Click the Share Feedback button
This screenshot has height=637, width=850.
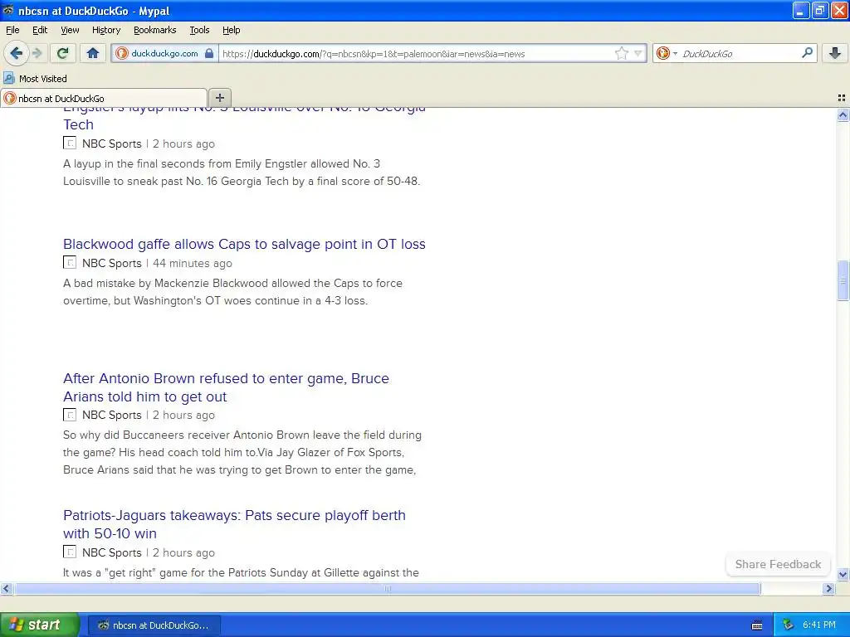coord(778,564)
